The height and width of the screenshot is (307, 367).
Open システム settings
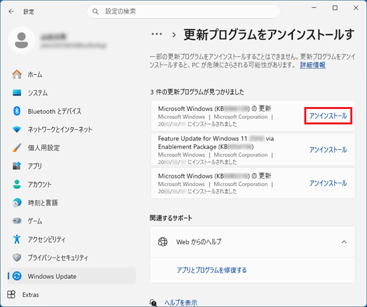click(x=71, y=93)
